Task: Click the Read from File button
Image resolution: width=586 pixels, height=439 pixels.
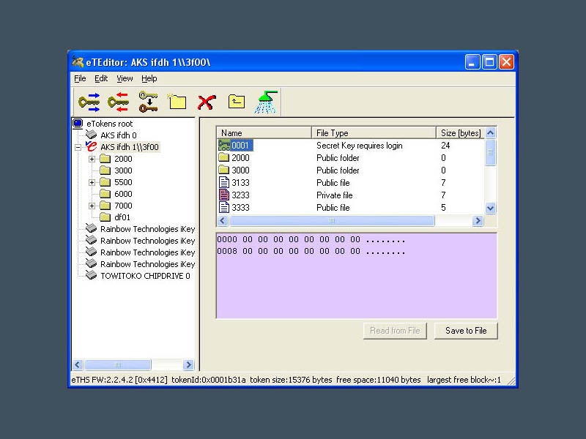Action: point(395,331)
